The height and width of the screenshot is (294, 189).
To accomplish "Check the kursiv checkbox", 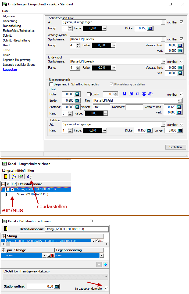I will (89, 94).
